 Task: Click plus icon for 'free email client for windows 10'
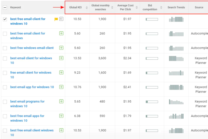click(x=61, y=73)
